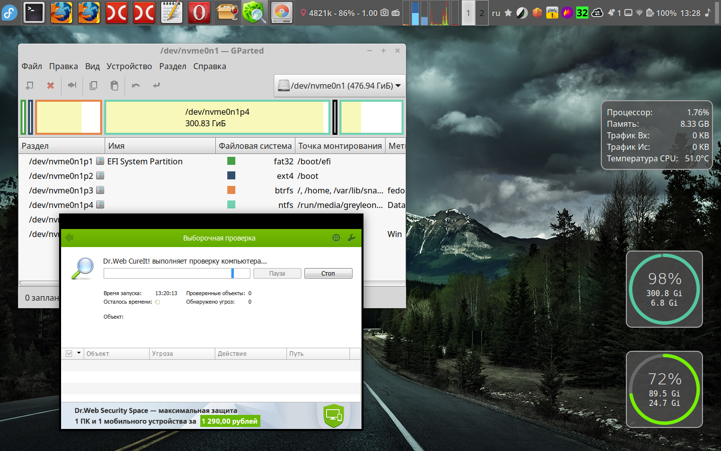Click the paste partition toolbar icon
Viewport: 721px width, 451px height.
coord(114,86)
